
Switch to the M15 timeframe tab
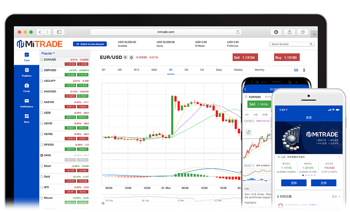[136, 70]
